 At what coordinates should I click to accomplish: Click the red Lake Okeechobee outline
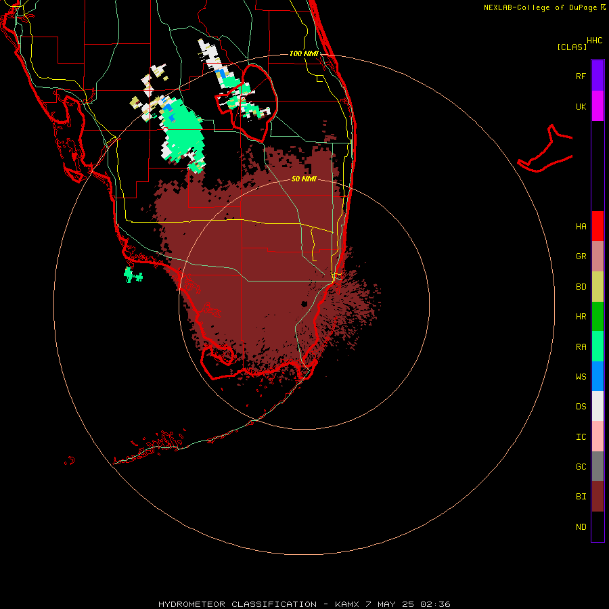pyautogui.click(x=246, y=104)
